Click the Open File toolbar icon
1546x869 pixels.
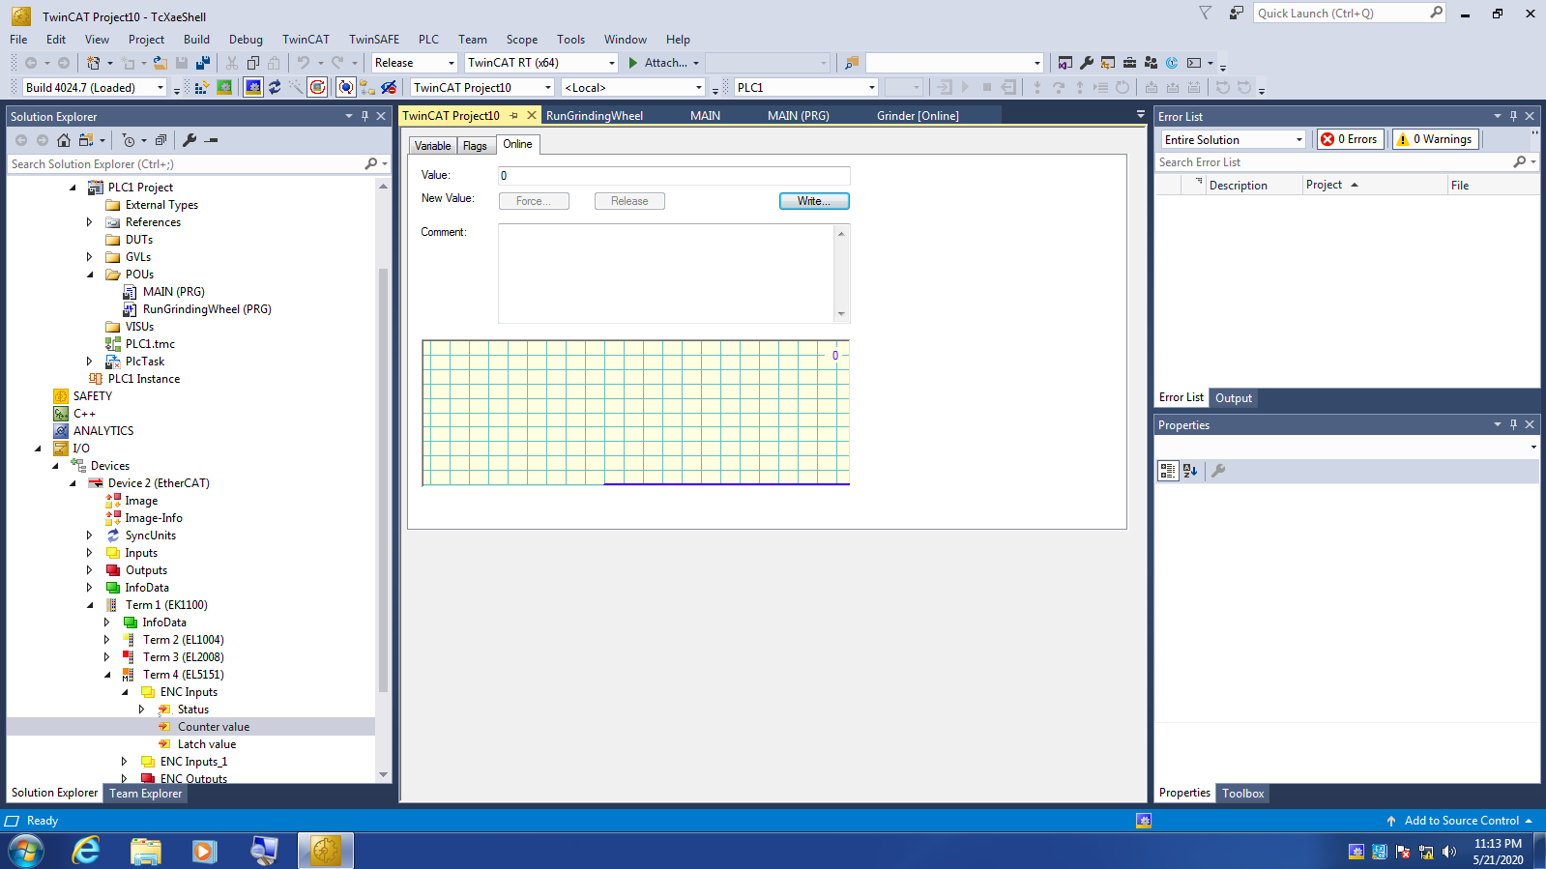[x=160, y=63]
